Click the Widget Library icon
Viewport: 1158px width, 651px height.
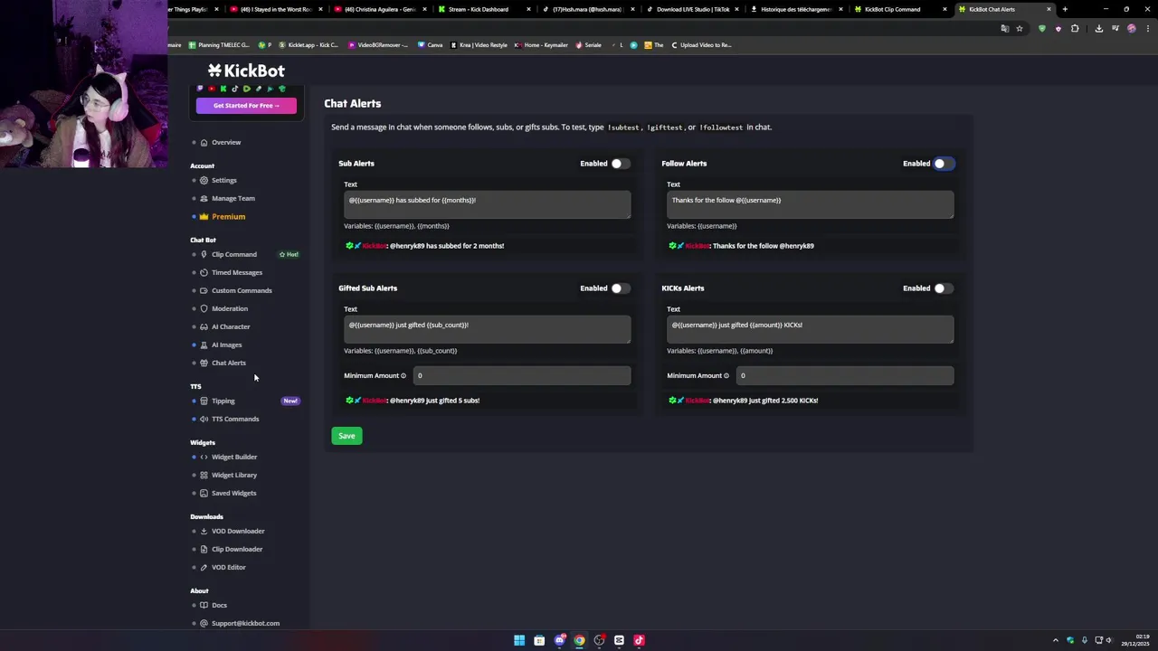(x=204, y=475)
